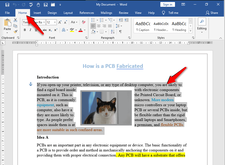Image resolution: width=225 pixels, height=165 pixels.
Task: Click the Cut scissors icon
Action: [x=15, y=20]
